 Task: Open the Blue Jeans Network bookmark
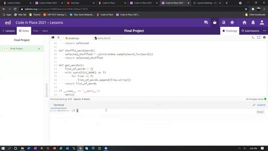point(82,15)
